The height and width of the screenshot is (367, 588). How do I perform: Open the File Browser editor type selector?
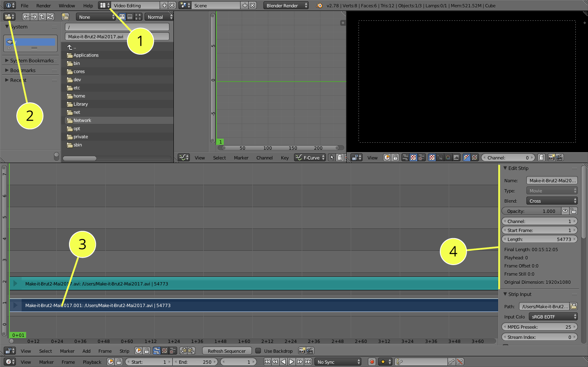tap(9, 17)
